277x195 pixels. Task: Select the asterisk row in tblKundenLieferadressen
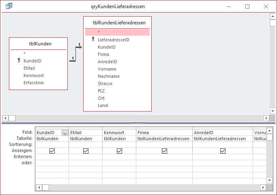pyautogui.click(x=117, y=32)
